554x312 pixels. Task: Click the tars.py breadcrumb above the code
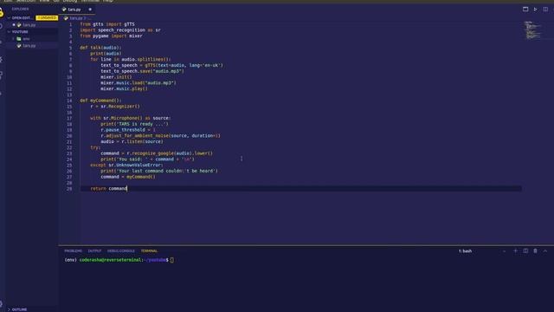(x=75, y=18)
